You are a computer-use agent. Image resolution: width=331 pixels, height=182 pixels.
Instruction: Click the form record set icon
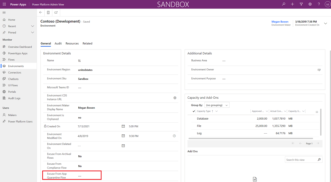click(48, 12)
